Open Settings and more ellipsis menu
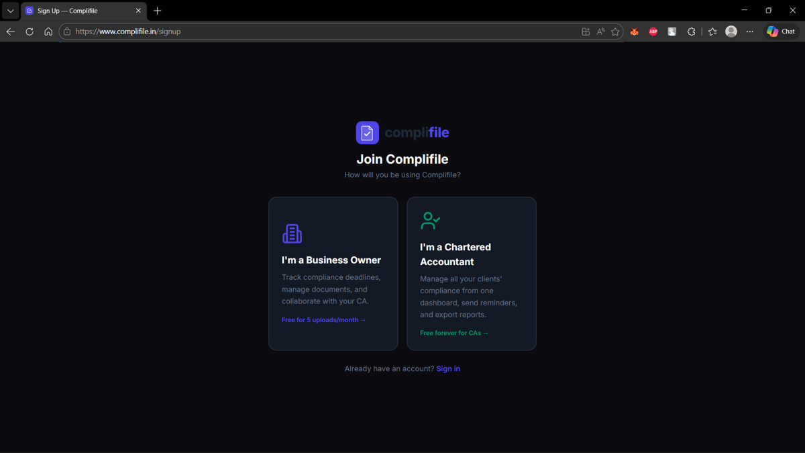 pos(750,32)
